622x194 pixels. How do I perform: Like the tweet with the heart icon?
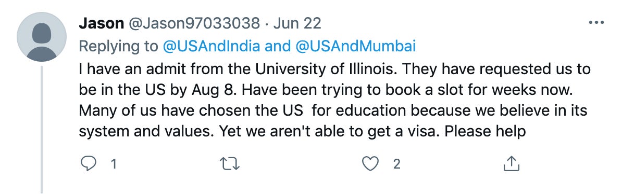pyautogui.click(x=370, y=164)
